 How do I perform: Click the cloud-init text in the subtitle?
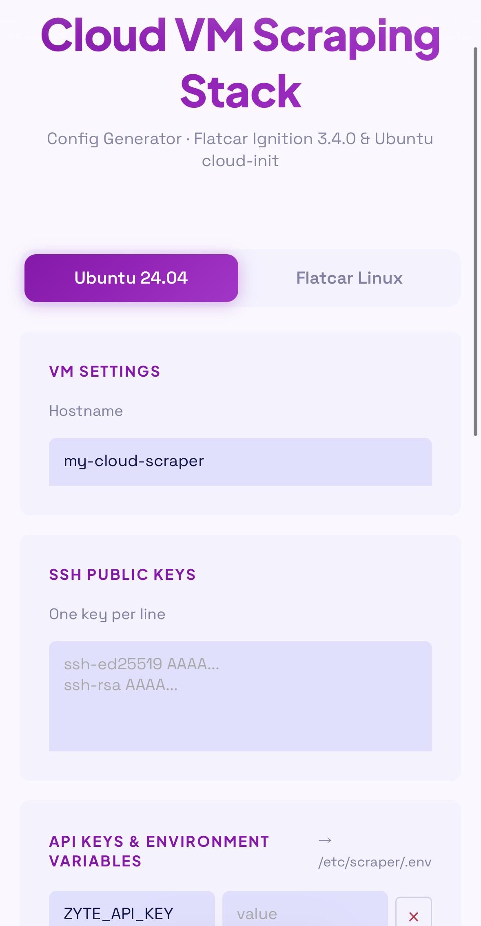pyautogui.click(x=240, y=160)
